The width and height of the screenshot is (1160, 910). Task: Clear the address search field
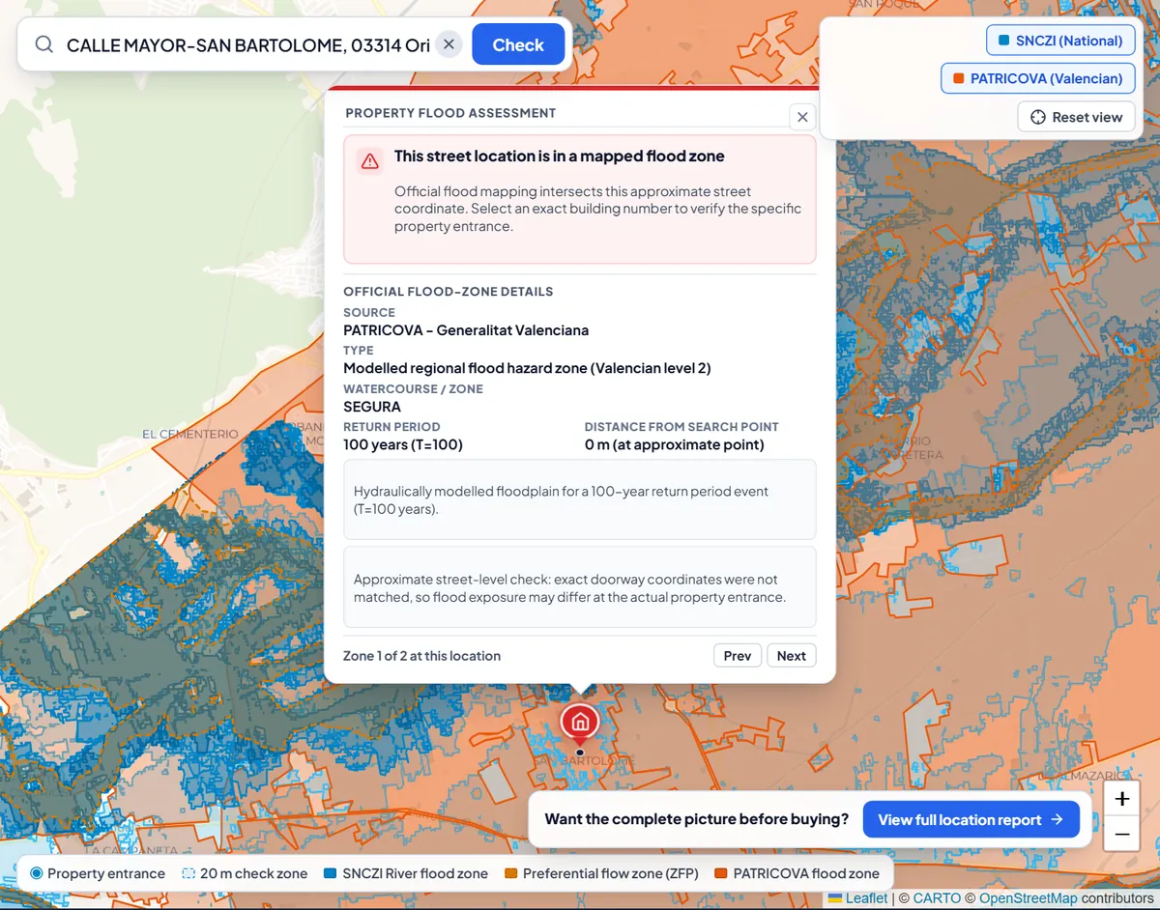point(449,44)
